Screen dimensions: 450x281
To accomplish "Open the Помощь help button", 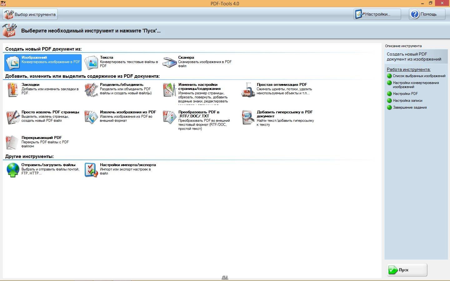I will (x=427, y=14).
